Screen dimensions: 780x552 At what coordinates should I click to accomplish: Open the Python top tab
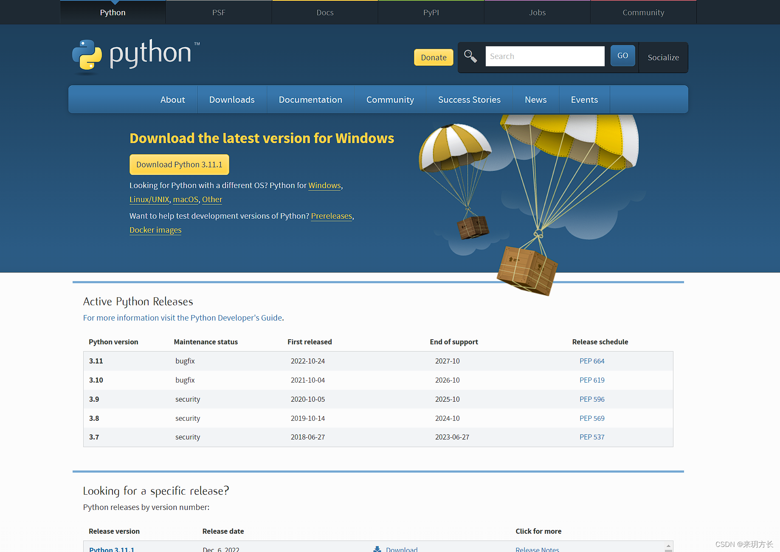(113, 12)
